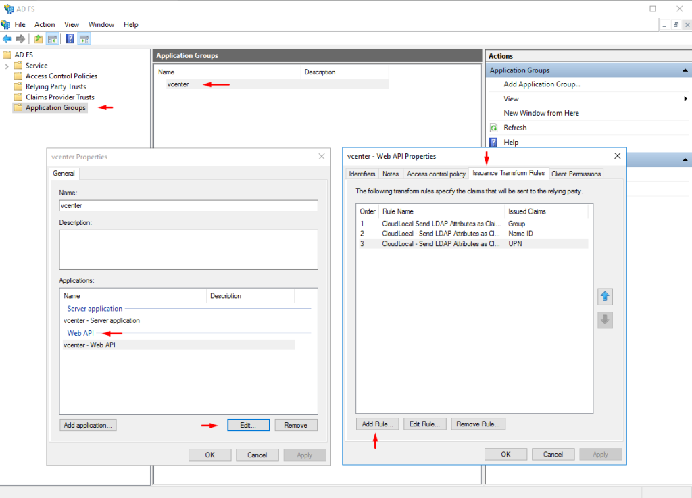Select Relying Party Trusts folder
This screenshot has width=692, height=498.
(55, 86)
